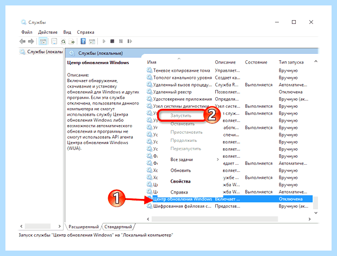This screenshot has height=256, width=337.
Task: Click the Restart service icon in toolbar
Action: 129,41
